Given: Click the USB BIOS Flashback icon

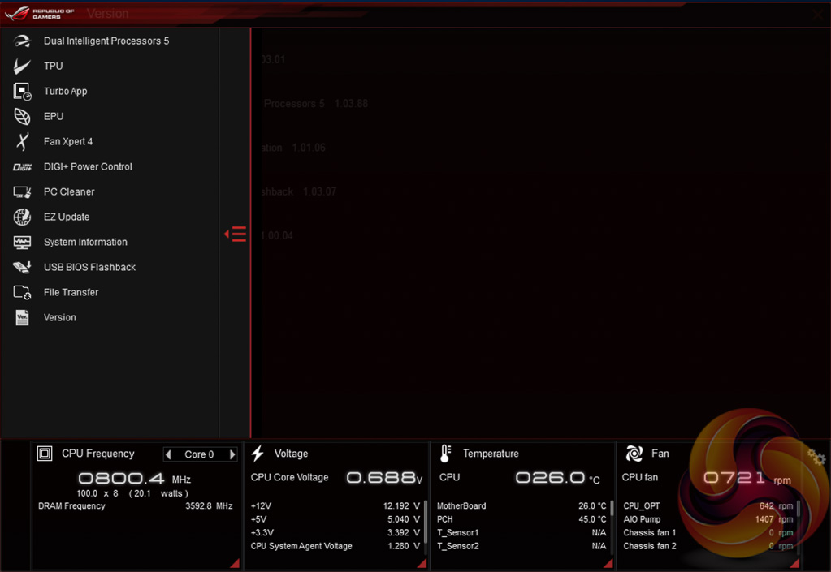Looking at the screenshot, I should 22,267.
